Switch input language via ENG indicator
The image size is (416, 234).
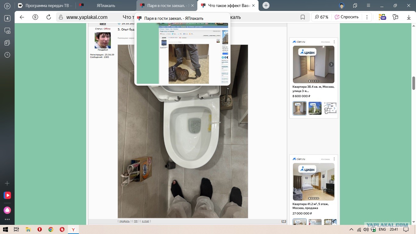[382, 229]
